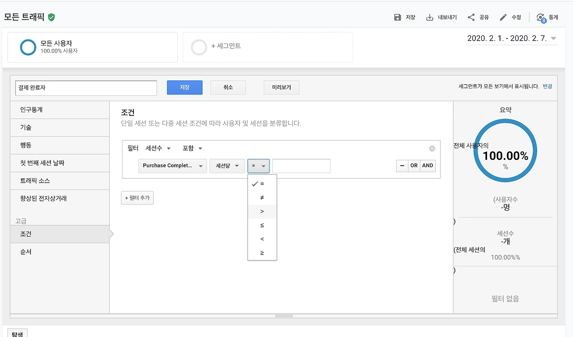Open the date range 2020. 2. 1. - 2020. 2. 7.
The image size is (573, 337).
(x=512, y=38)
